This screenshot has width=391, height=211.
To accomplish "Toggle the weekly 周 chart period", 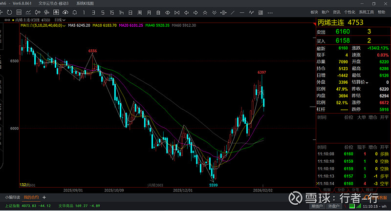I will coord(140,12).
